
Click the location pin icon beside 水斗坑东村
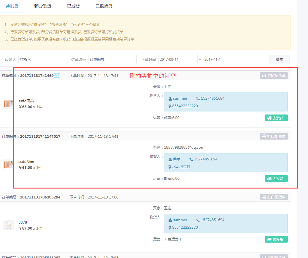coord(170,167)
